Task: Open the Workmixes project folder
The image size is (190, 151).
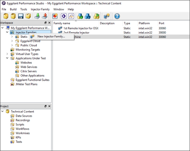Action: coord(23,133)
